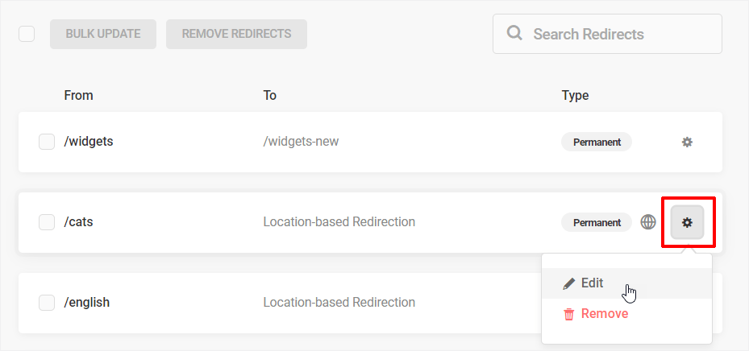This screenshot has height=351, width=749.
Task: Click gear icon in /cats row
Action: [x=687, y=222]
